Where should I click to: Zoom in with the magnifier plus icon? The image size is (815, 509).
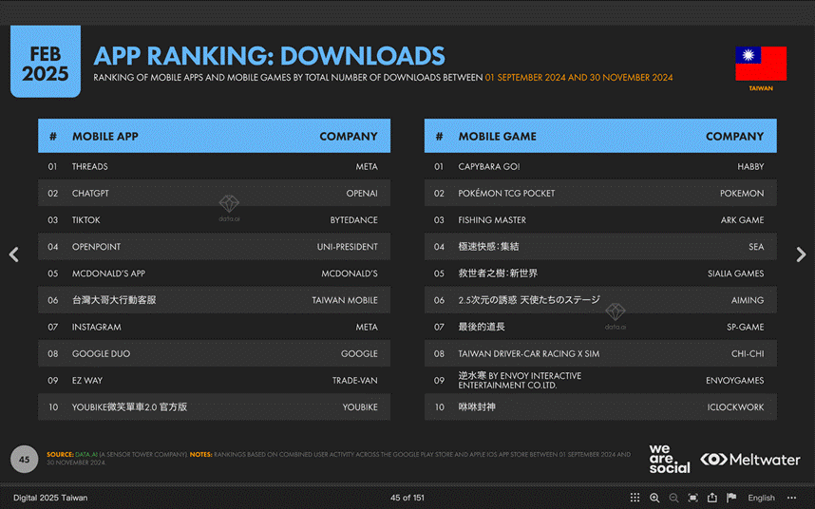(654, 498)
